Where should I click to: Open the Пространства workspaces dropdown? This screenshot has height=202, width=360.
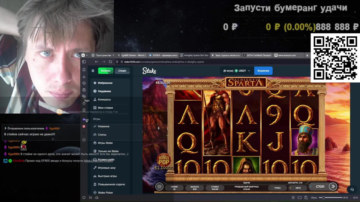tap(103, 55)
